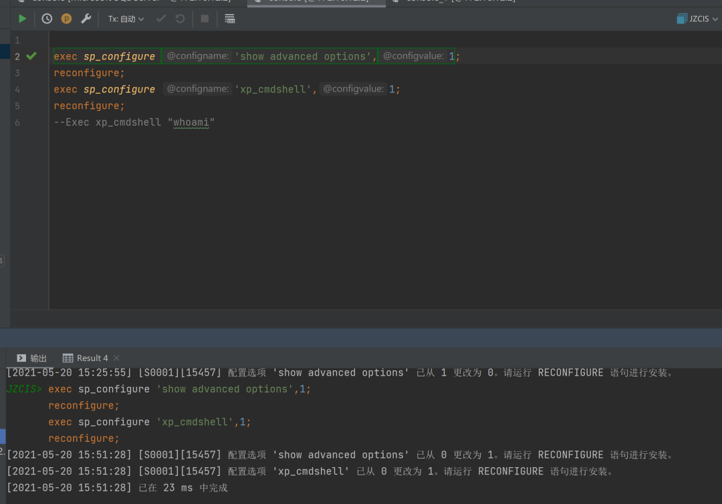
Task: Close the Result 4 tab
Action: 116,358
